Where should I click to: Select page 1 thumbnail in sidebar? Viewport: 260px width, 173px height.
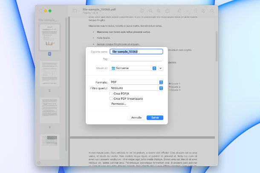tap(49, 37)
